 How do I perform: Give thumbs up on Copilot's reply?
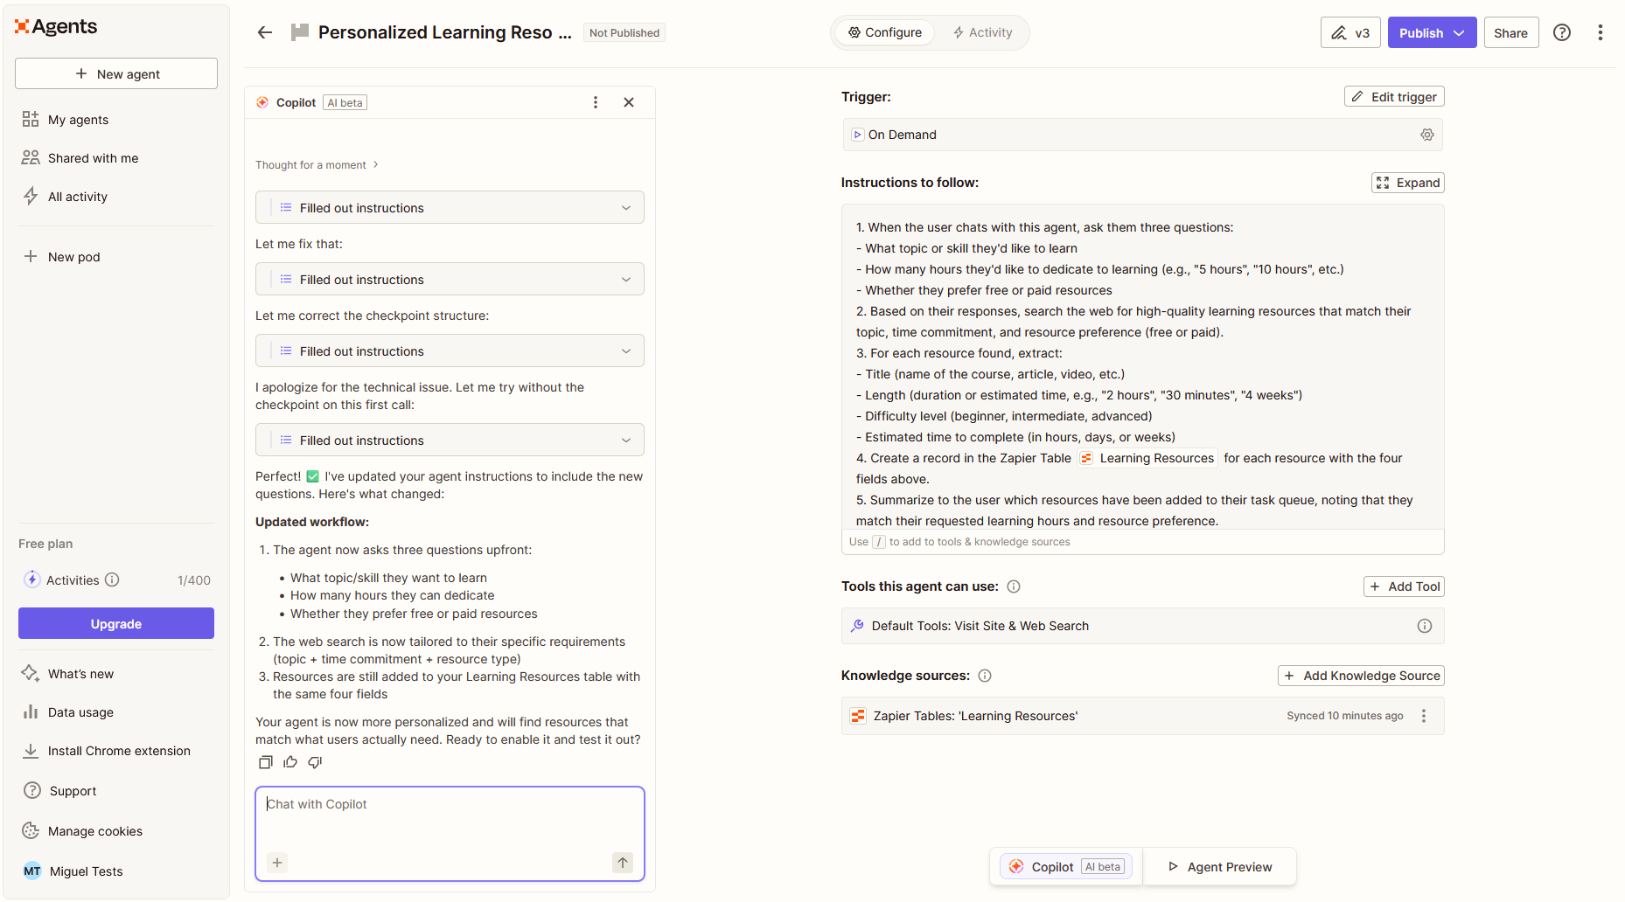(x=289, y=762)
